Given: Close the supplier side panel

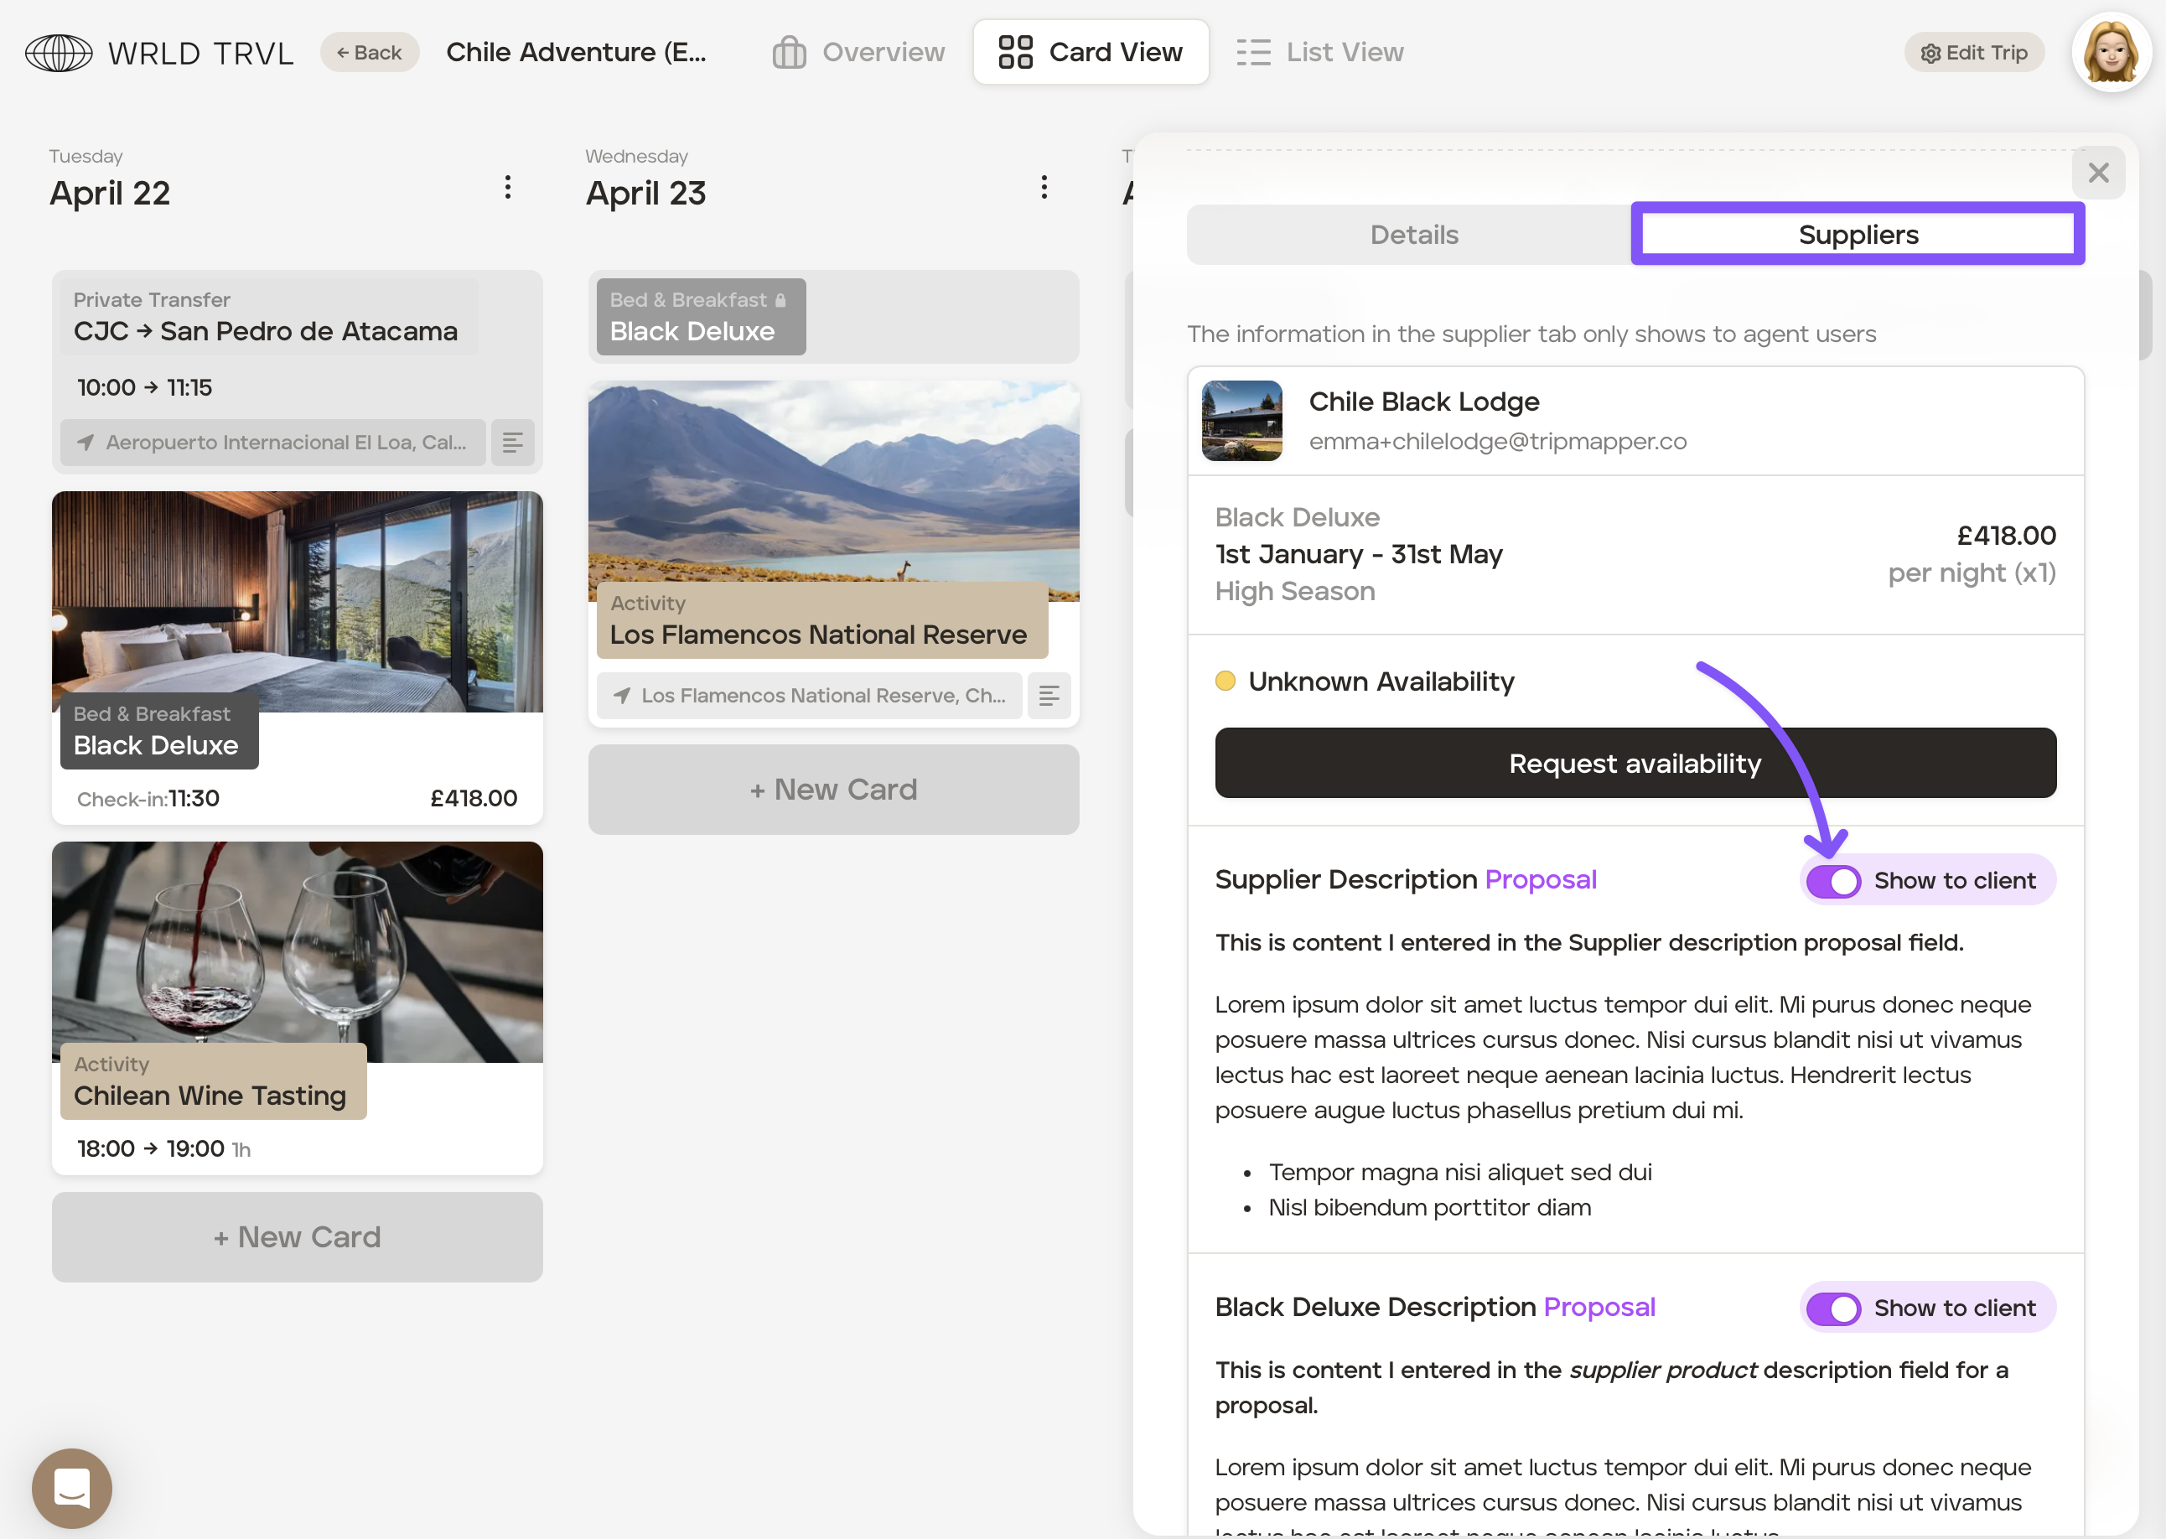Looking at the screenshot, I should tap(2098, 173).
